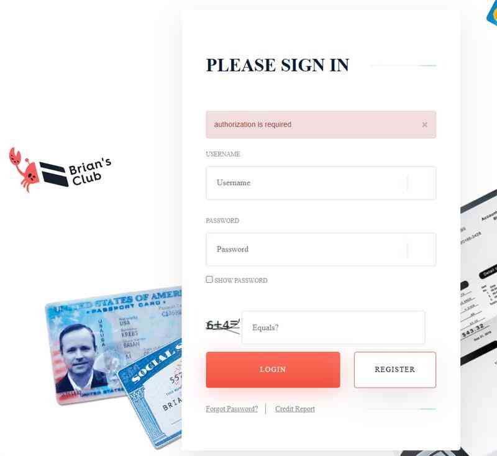The height and width of the screenshot is (456, 497).
Task: Click the SHOW PASSWORD label text
Action: [x=241, y=280]
